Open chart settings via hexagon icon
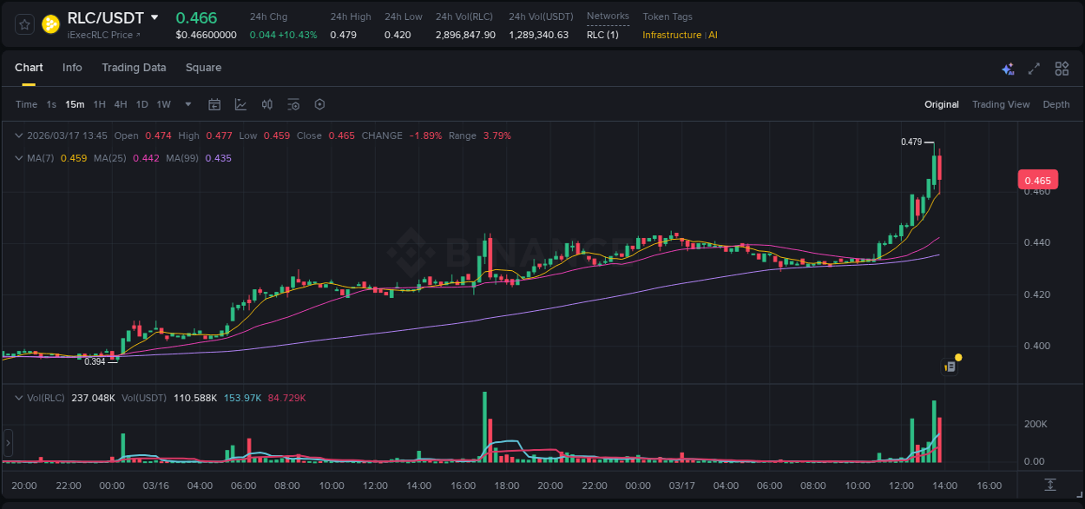This screenshot has height=509, width=1085. coord(319,104)
